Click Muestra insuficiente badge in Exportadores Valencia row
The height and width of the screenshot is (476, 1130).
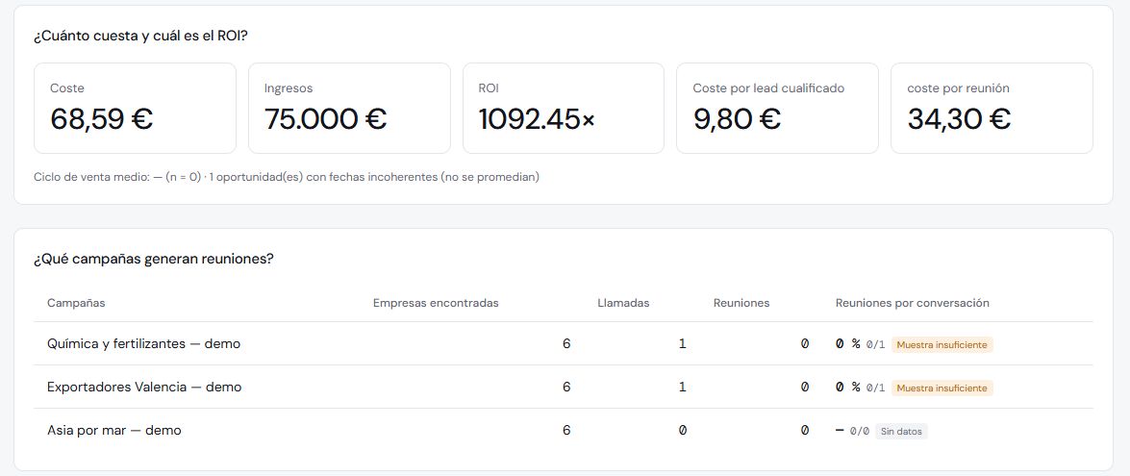[x=942, y=388]
